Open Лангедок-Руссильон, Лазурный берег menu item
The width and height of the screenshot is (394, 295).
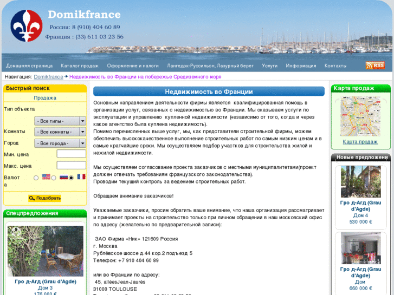click(x=210, y=66)
